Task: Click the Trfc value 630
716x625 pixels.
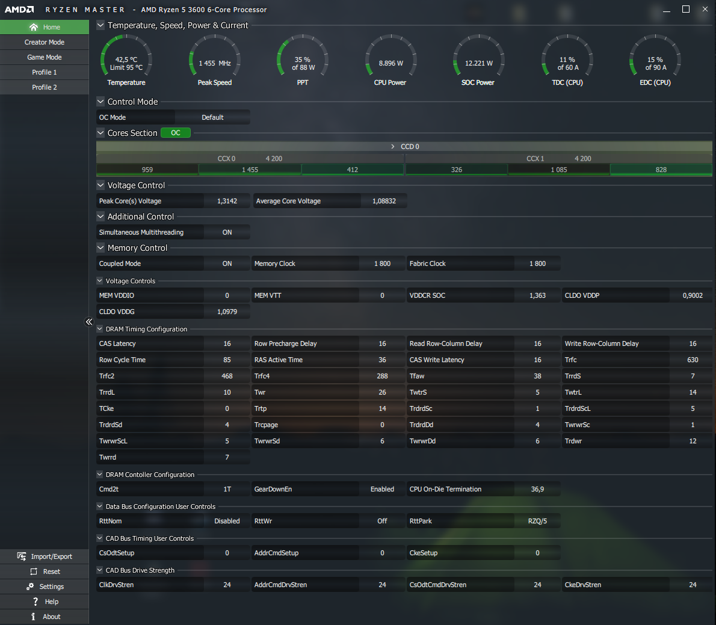Action: 693,360
